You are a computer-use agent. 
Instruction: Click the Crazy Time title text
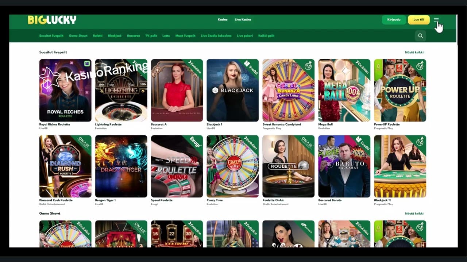coord(215,200)
